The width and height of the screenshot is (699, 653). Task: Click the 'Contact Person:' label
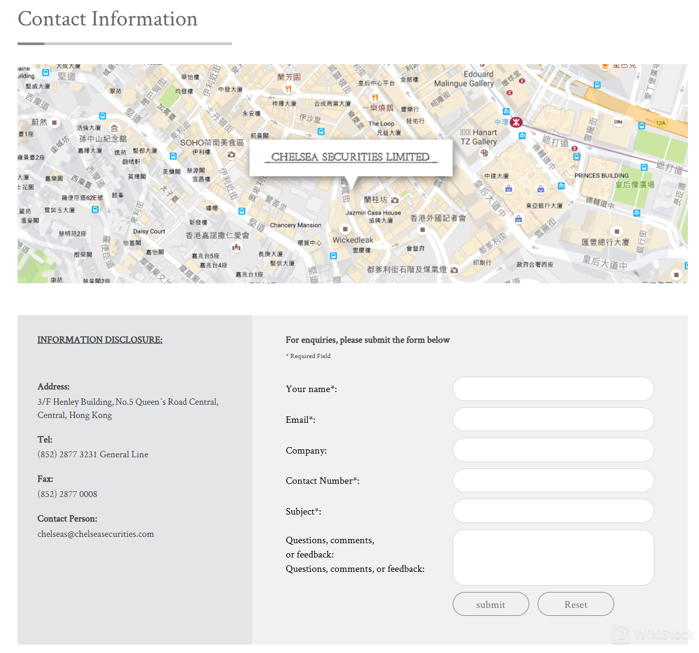tap(67, 519)
